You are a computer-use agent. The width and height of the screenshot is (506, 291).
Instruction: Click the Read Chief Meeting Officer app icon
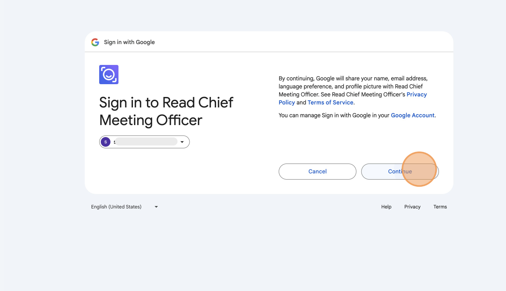point(109,75)
